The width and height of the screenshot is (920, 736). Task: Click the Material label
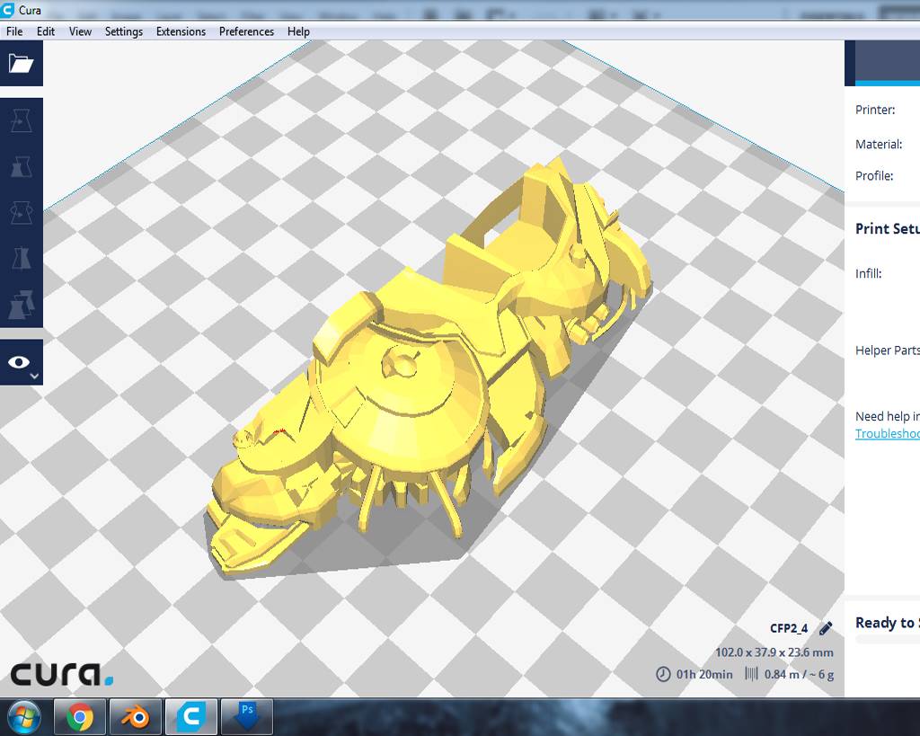click(879, 144)
